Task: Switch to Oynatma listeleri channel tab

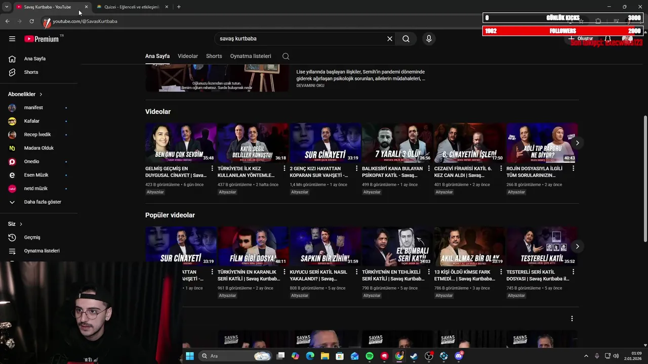Action: (x=251, y=56)
